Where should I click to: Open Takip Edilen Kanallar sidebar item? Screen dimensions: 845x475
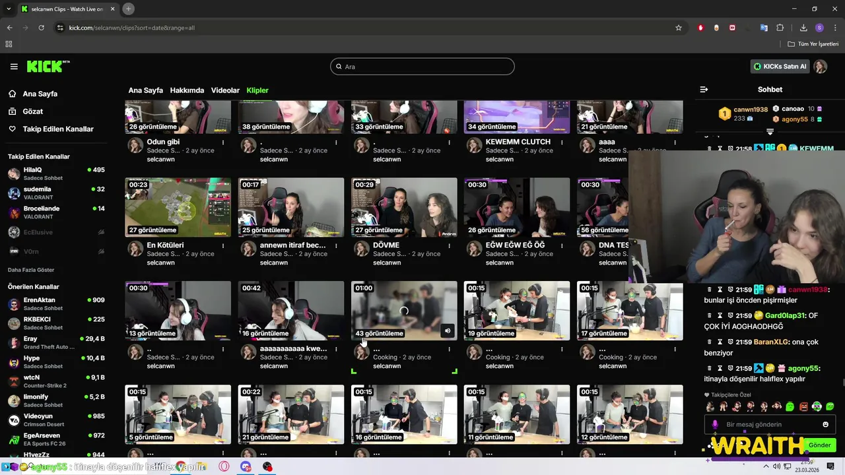click(x=58, y=129)
